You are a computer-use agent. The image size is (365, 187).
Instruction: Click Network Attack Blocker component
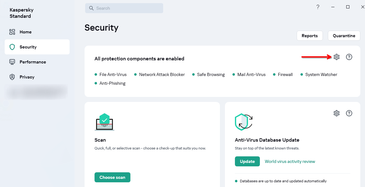pos(159,74)
